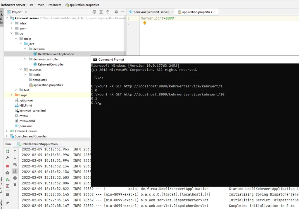This screenshot has width=299, height=209.
Task: Click the Locate/Select Opened File target icon
Action: pos(94,12)
